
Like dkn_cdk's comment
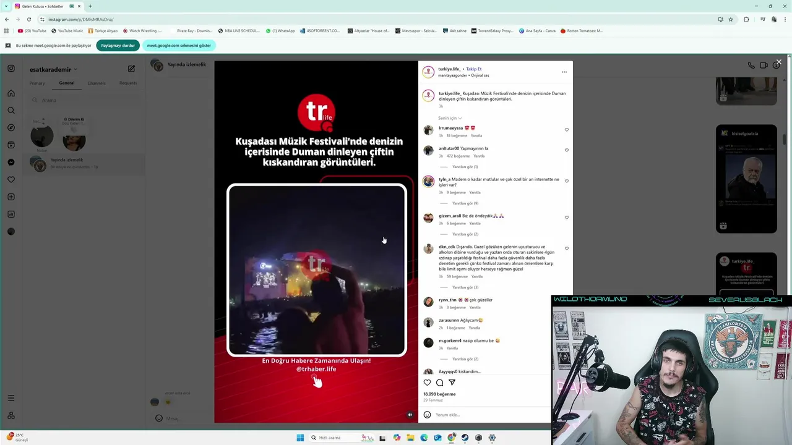tap(566, 248)
